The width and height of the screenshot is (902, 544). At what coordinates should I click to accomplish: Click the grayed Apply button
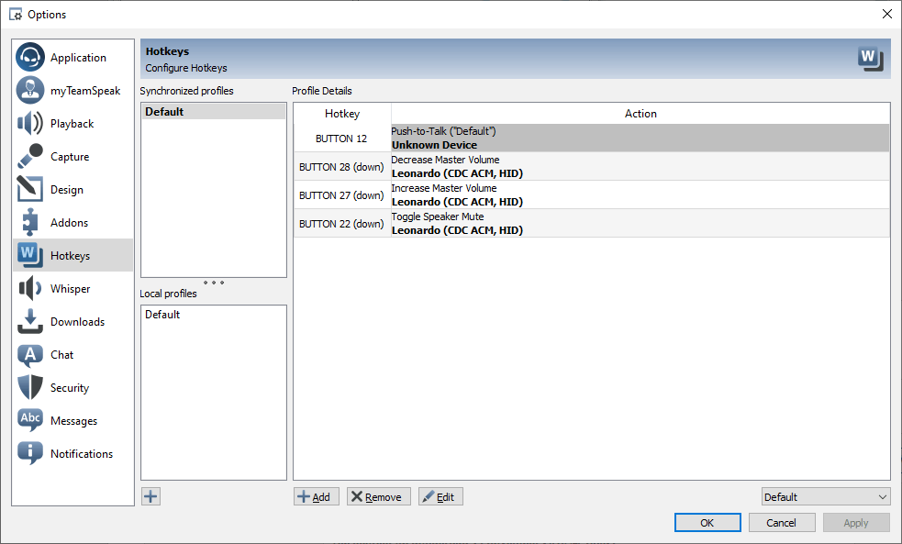pyautogui.click(x=855, y=523)
